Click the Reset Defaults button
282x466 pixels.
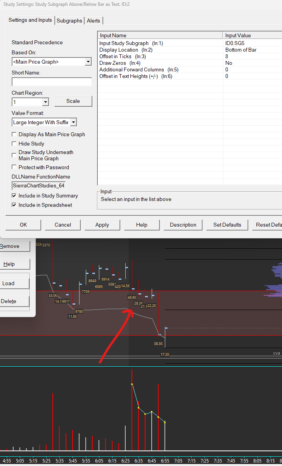click(267, 225)
